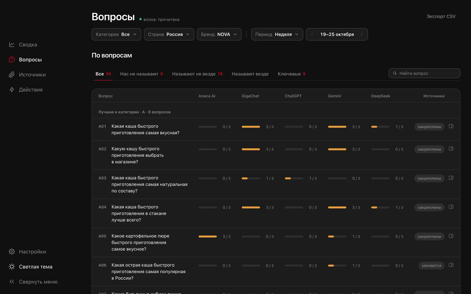Click the double-chevron Свернуть меню icon
This screenshot has height=294, width=471.
(x=12, y=282)
